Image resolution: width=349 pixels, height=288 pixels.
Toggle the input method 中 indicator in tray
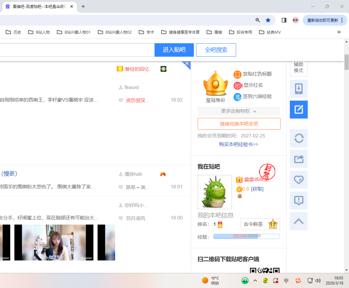(x=286, y=281)
